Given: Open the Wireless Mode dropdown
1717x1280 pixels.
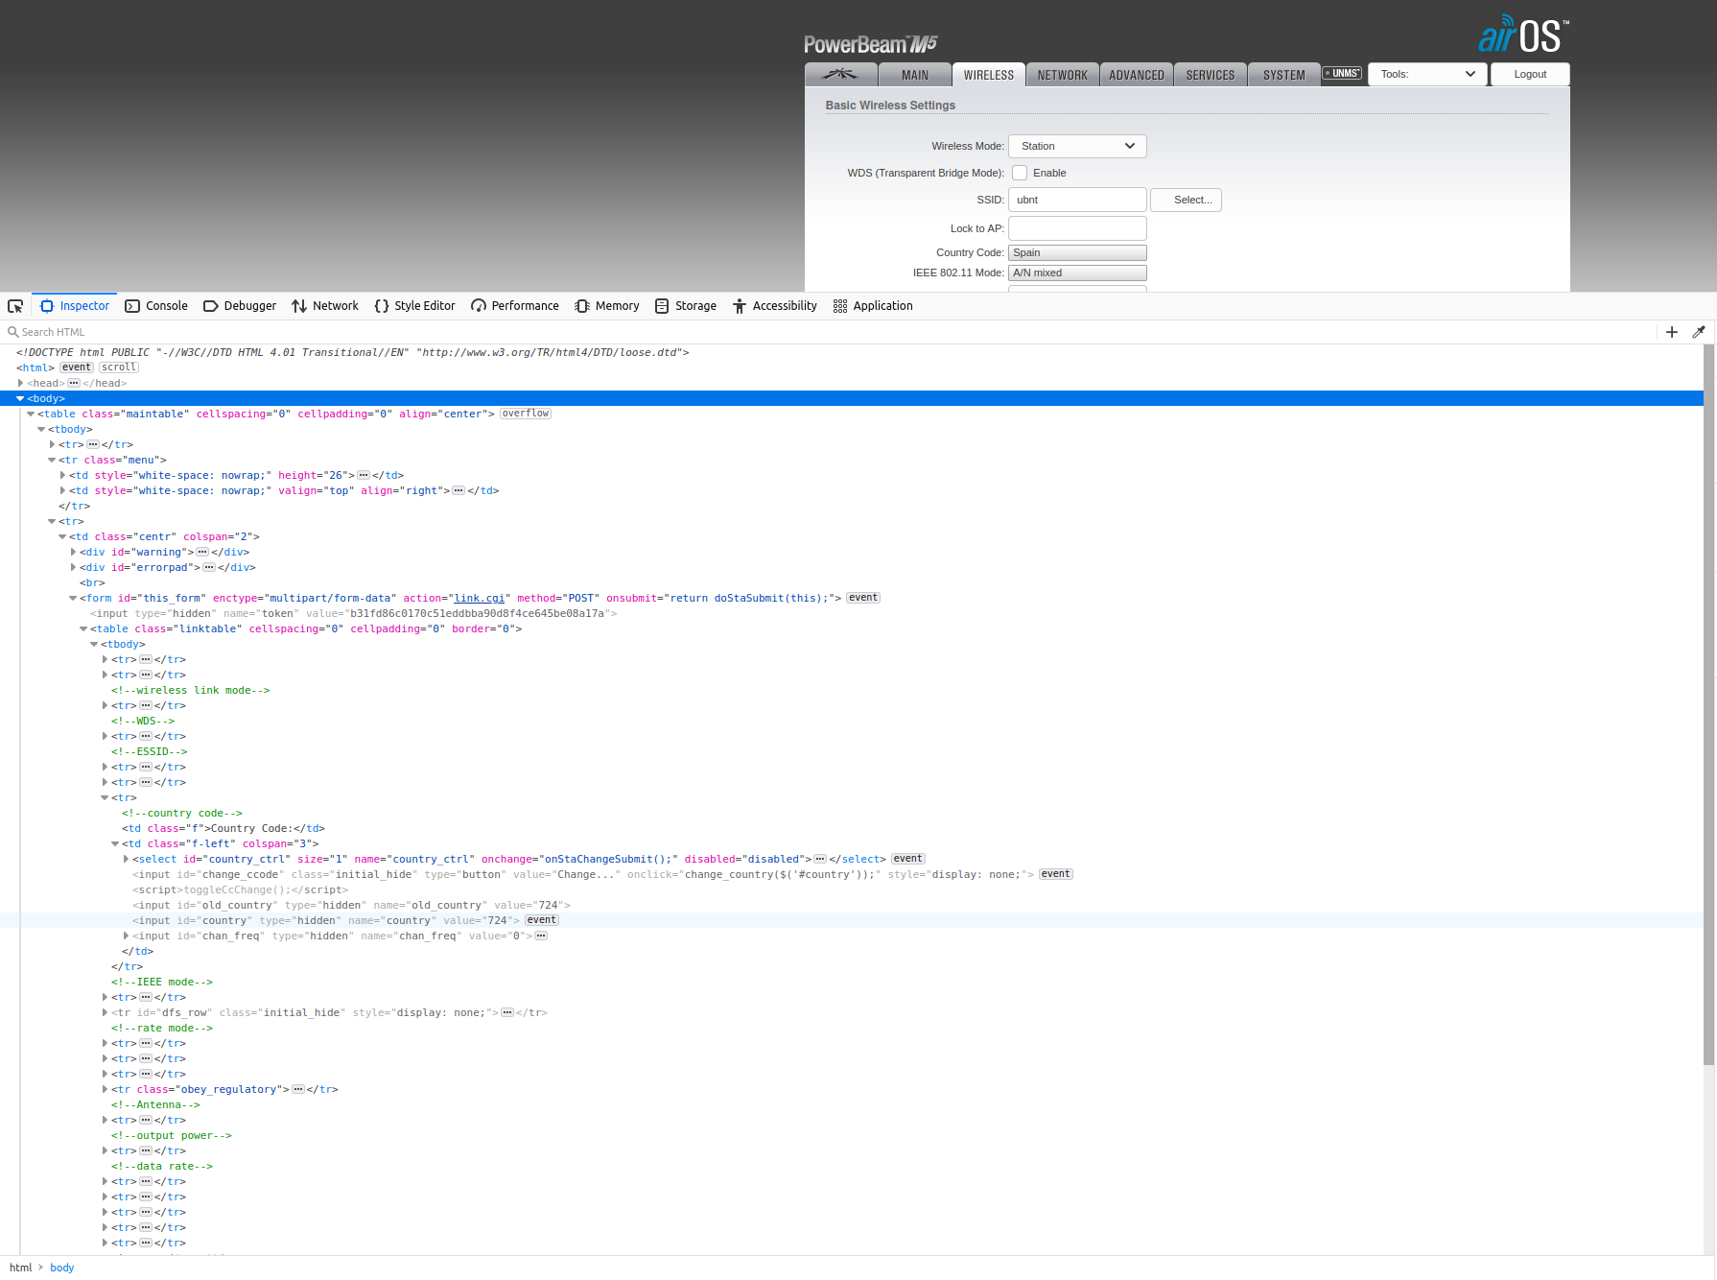Looking at the screenshot, I should [x=1076, y=146].
